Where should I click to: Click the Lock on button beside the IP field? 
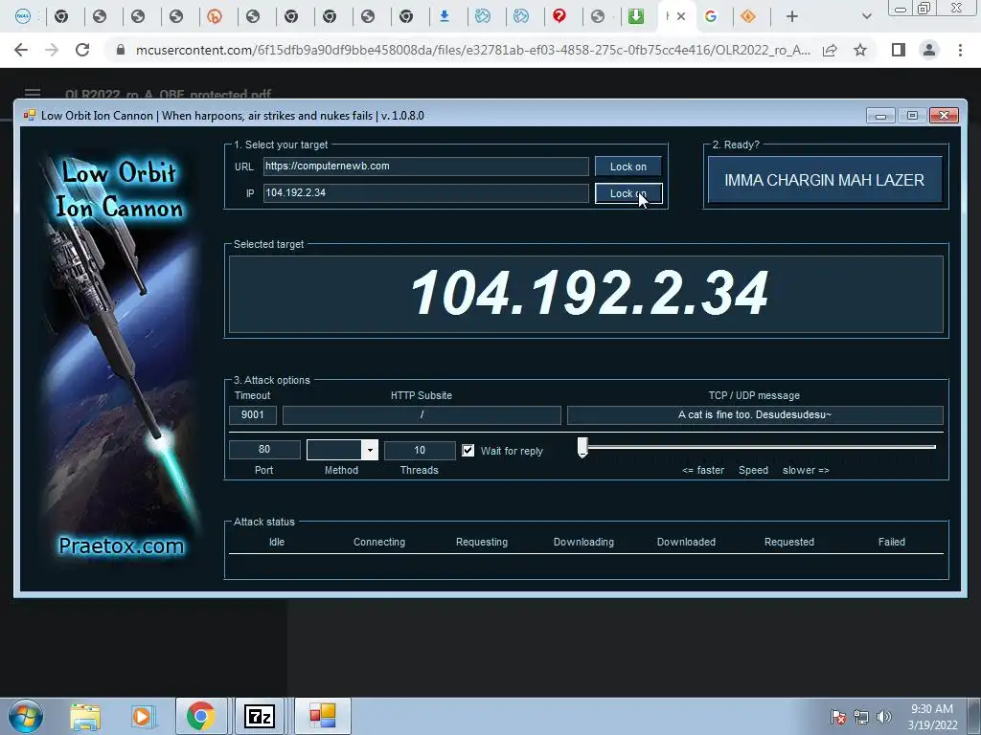(x=628, y=193)
